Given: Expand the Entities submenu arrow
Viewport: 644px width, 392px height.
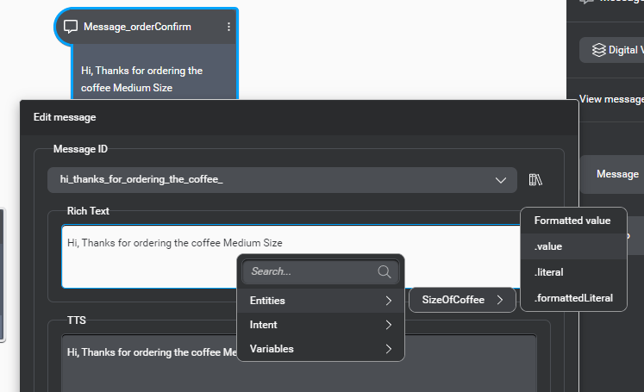Looking at the screenshot, I should 389,301.
